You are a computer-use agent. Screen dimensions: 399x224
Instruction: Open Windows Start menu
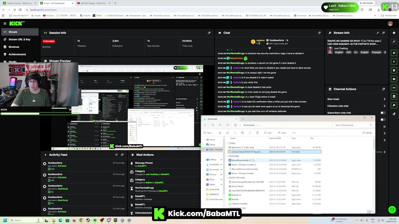[5, 220]
